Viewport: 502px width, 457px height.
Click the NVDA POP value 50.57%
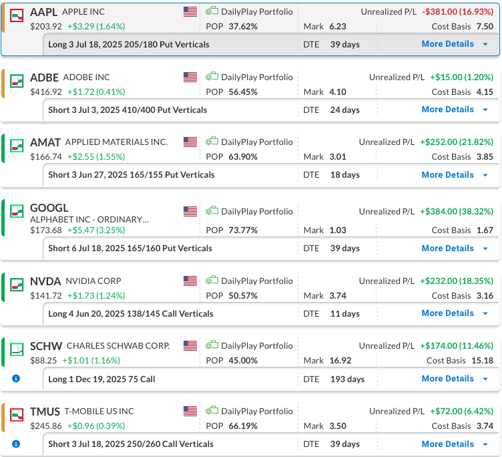[x=243, y=296]
